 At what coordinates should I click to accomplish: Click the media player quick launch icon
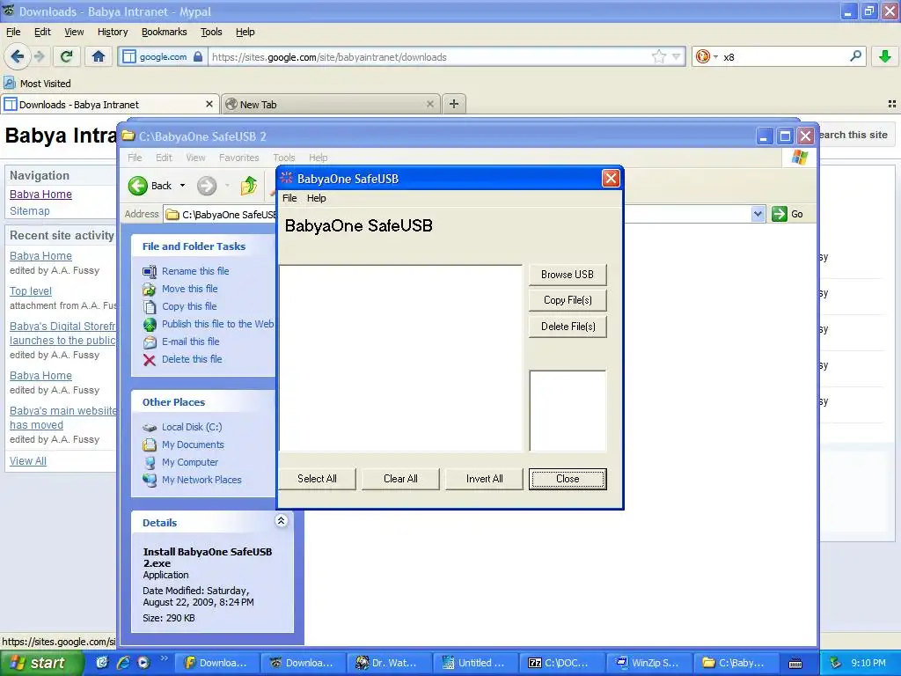143,663
